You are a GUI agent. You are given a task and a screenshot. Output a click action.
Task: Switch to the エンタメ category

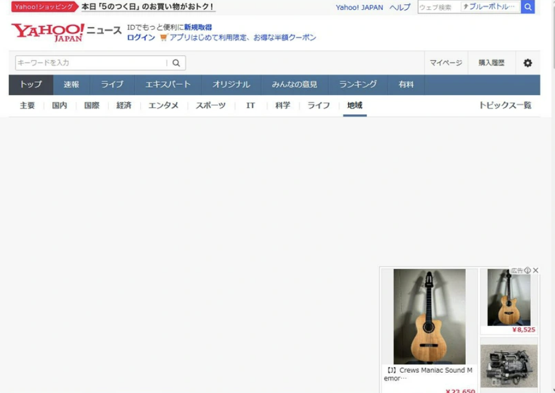[163, 105]
